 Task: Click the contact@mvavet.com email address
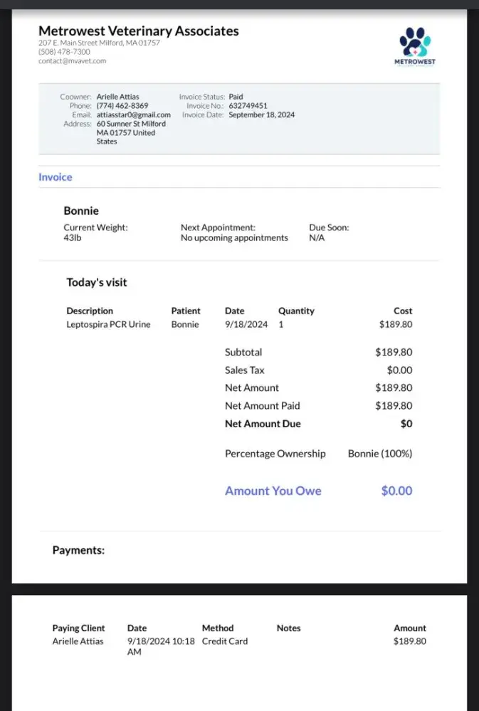click(72, 61)
